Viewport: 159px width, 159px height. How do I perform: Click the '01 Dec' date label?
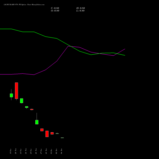pos(51,151)
